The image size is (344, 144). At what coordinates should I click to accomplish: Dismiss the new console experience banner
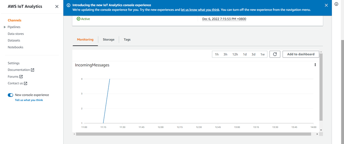326,5
